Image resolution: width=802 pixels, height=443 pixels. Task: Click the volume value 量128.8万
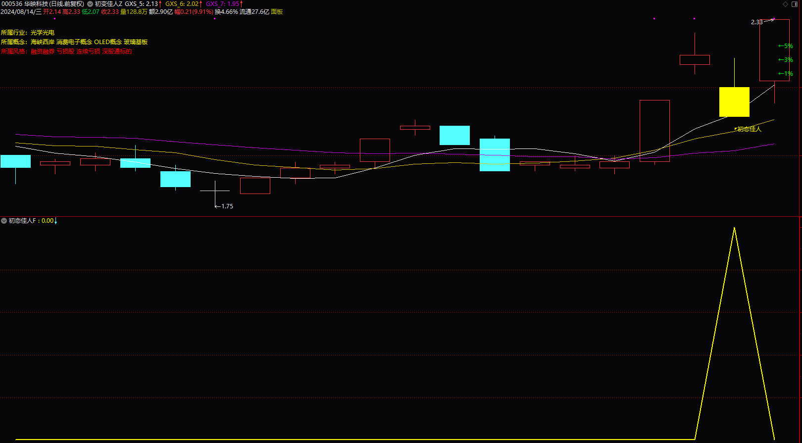point(134,12)
